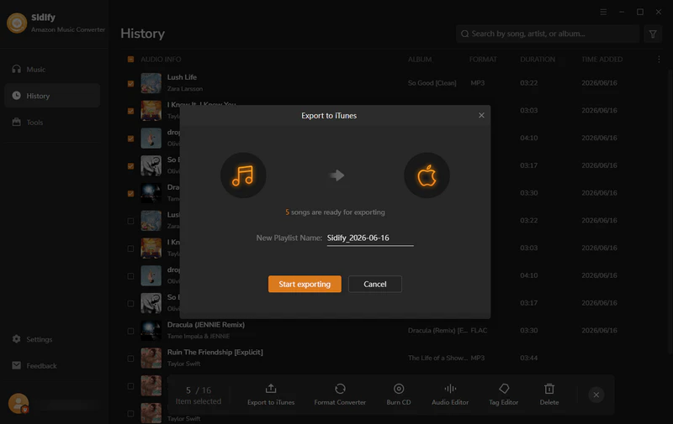Viewport: 673px width, 424px height.
Task: Click the DURATION column header
Action: (538, 59)
